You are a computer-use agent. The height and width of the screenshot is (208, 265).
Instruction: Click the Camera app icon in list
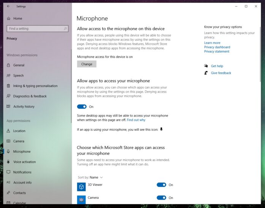coord(81,200)
